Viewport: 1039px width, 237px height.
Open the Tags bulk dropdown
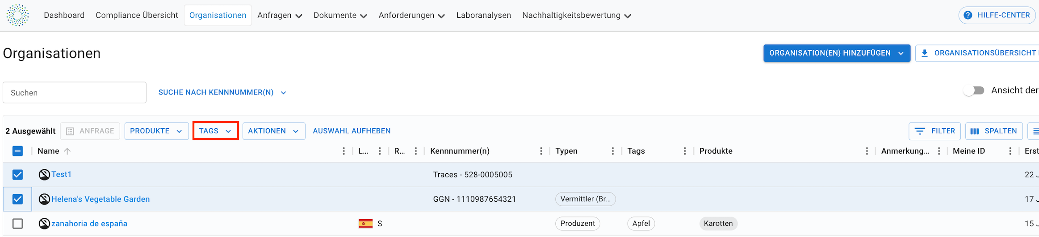215,131
